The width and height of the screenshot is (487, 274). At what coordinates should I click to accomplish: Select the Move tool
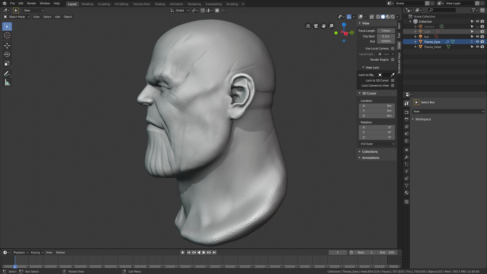7,46
